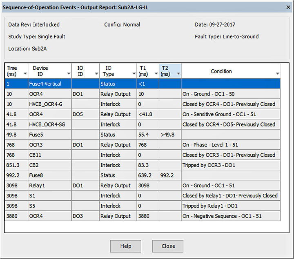
Task: Click the 'Tripped by OCR3 - DO1' condition cell
Action: point(214,165)
